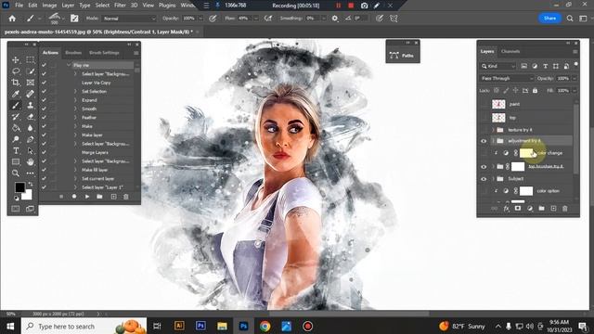Screen dimensions: 594x334
Task: Add layer style with fx icon
Action: pyautogui.click(x=507, y=208)
